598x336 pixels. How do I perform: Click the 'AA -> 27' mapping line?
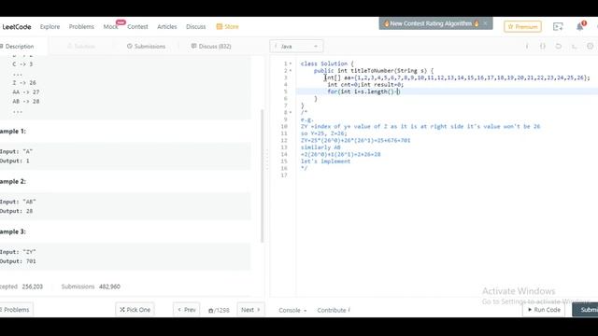pos(26,91)
